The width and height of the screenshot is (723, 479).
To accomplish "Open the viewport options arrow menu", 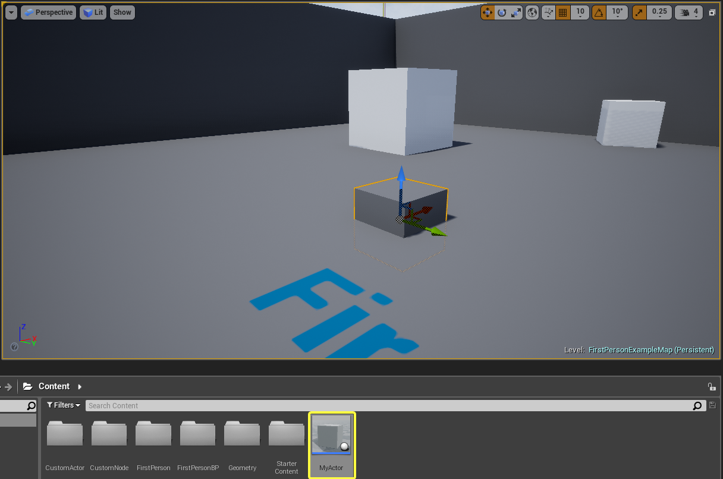I will click(x=11, y=12).
